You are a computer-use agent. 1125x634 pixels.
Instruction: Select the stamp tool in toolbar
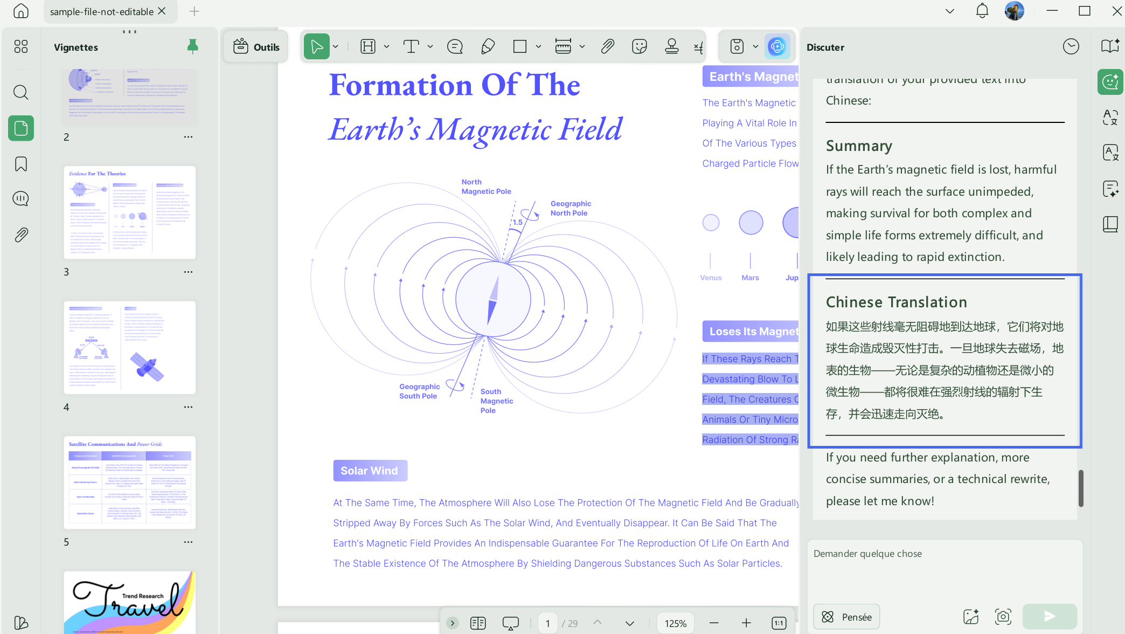tap(671, 47)
